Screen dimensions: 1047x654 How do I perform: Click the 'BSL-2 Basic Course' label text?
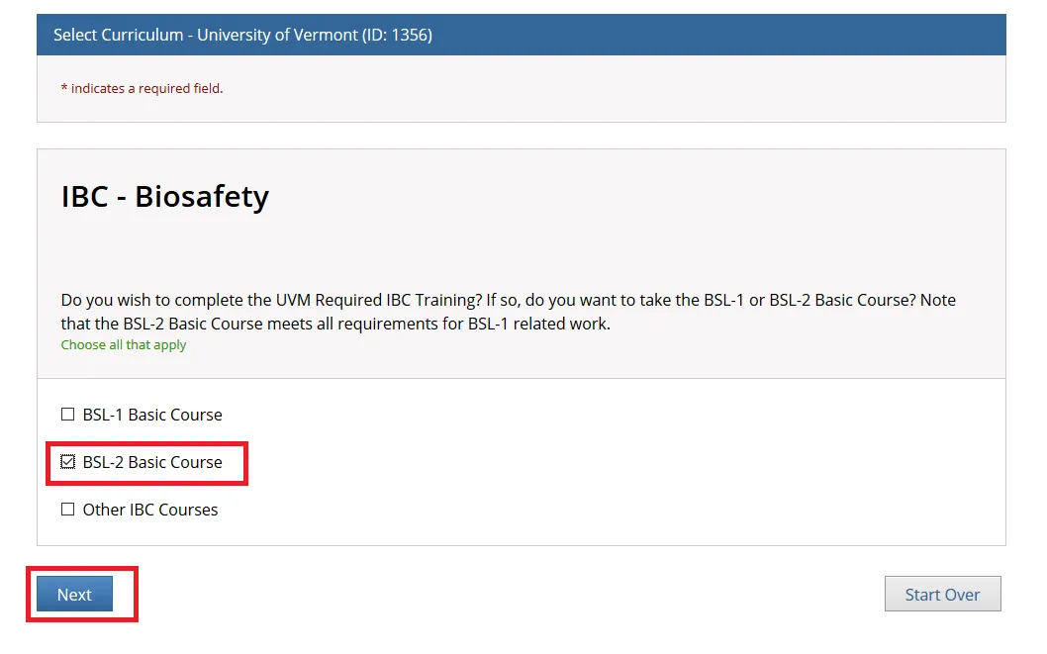click(x=152, y=462)
